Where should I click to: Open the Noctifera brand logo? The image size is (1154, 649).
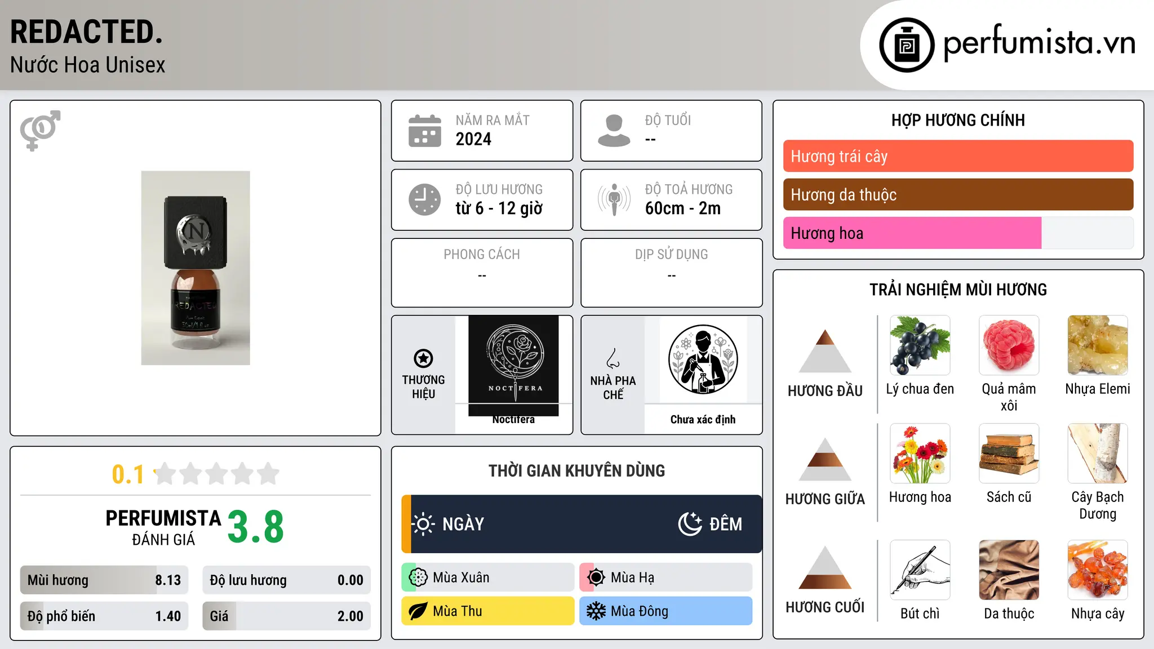513,366
